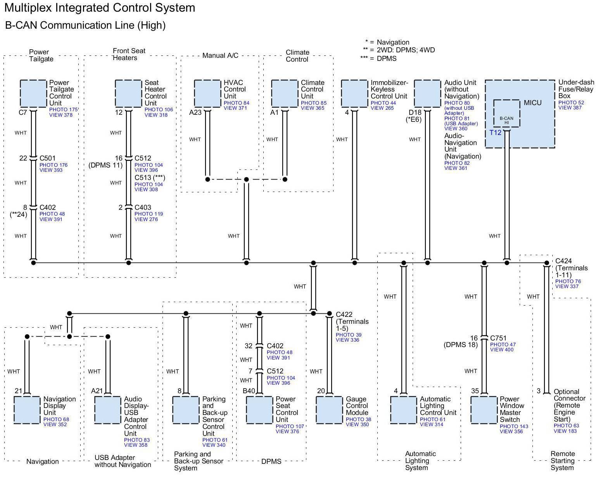Open VIEW 400 link for connector C751
This screenshot has height=477, width=598.
pyautogui.click(x=501, y=350)
